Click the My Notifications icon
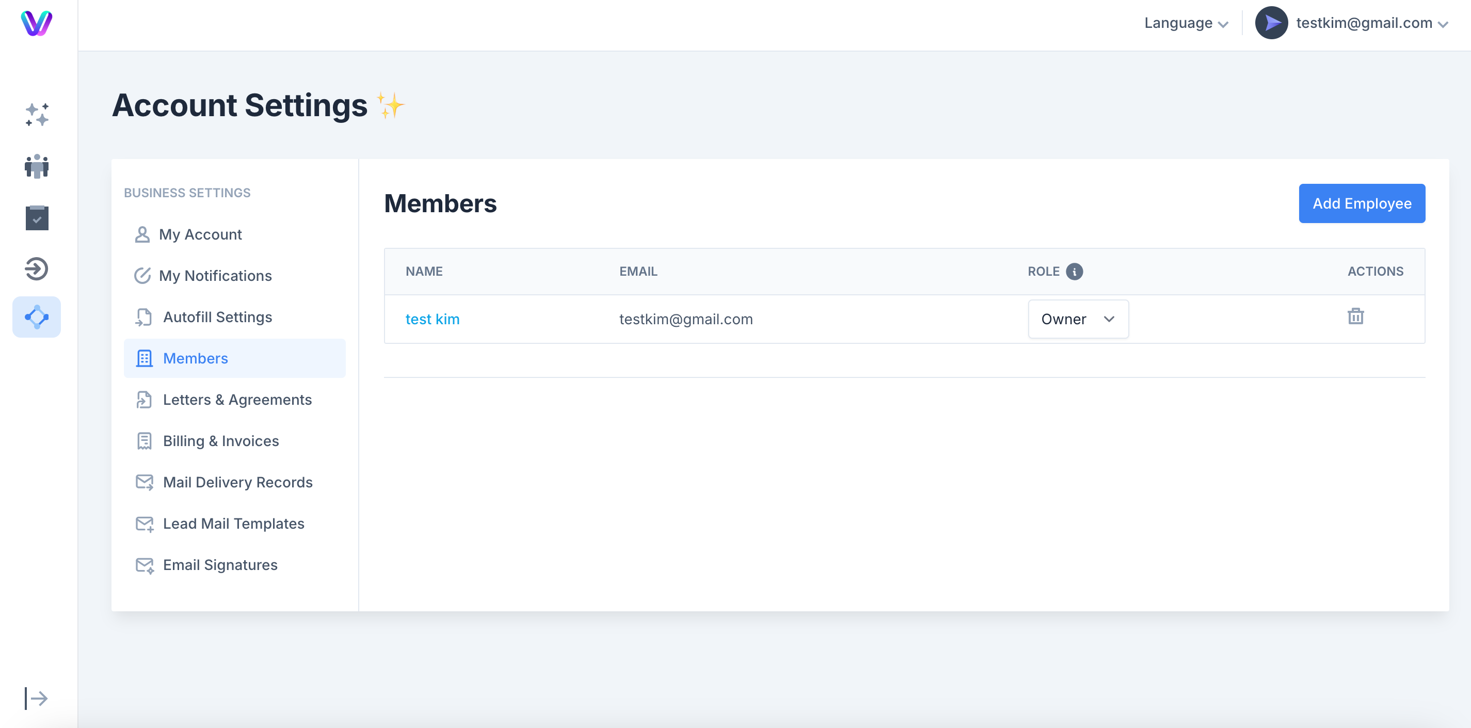1471x728 pixels. (x=142, y=275)
